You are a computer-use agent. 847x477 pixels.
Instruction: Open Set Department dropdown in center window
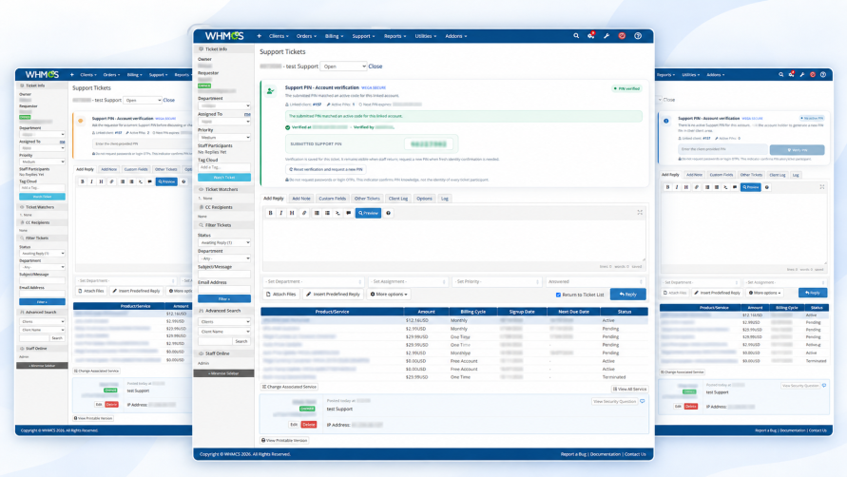(x=314, y=281)
